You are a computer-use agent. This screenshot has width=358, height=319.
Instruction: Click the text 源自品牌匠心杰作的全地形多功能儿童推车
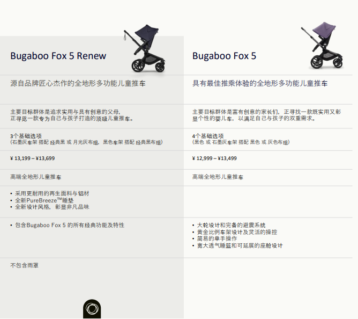(x=78, y=83)
